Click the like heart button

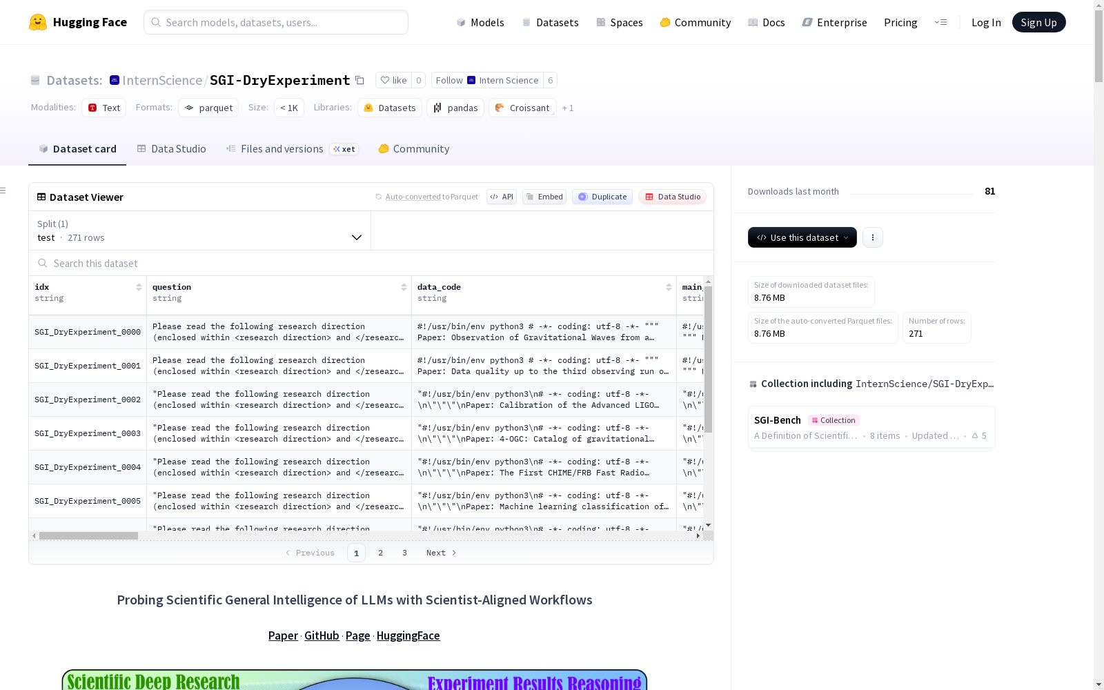tap(393, 80)
